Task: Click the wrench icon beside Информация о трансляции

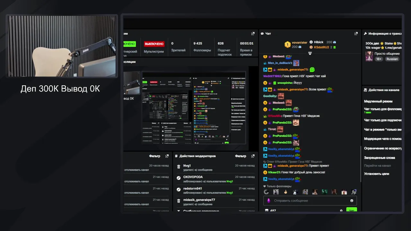Action: point(365,33)
